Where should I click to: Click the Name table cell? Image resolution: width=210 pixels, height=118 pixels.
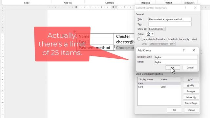point(95,36)
